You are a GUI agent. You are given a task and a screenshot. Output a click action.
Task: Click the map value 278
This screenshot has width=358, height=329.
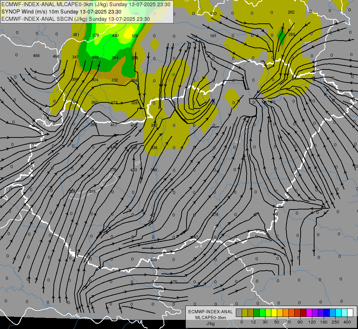click(96, 35)
